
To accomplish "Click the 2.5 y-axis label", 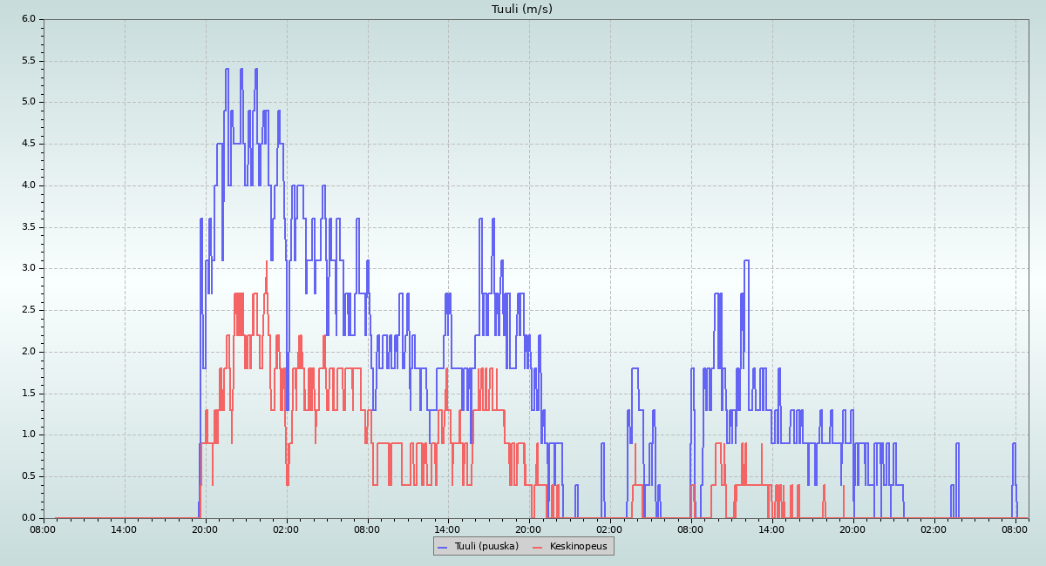I will (x=28, y=310).
